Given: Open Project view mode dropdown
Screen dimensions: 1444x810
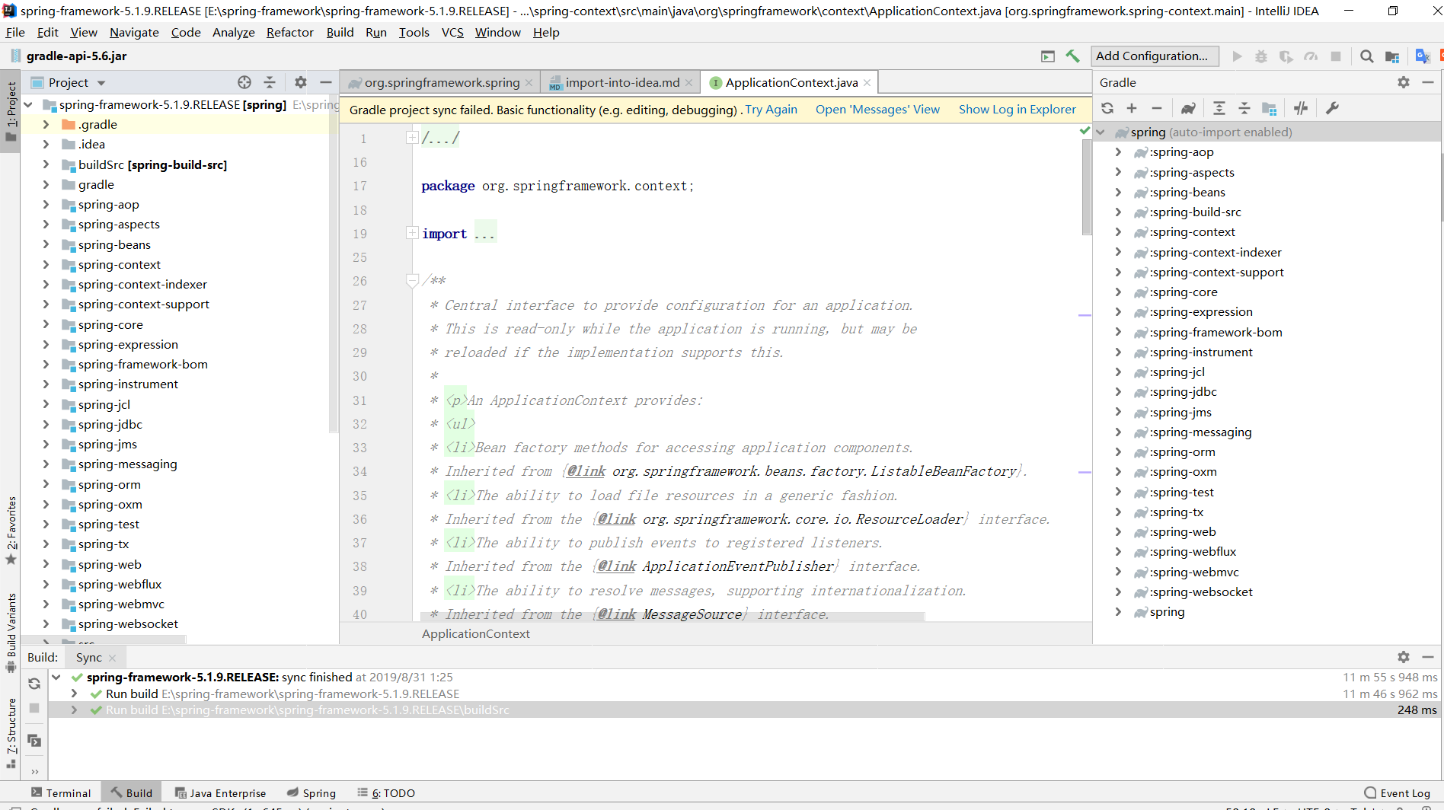Looking at the screenshot, I should (101, 83).
